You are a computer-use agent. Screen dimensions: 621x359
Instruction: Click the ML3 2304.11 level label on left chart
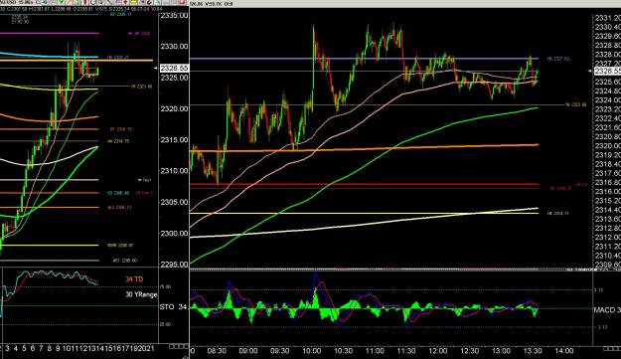coord(119,207)
